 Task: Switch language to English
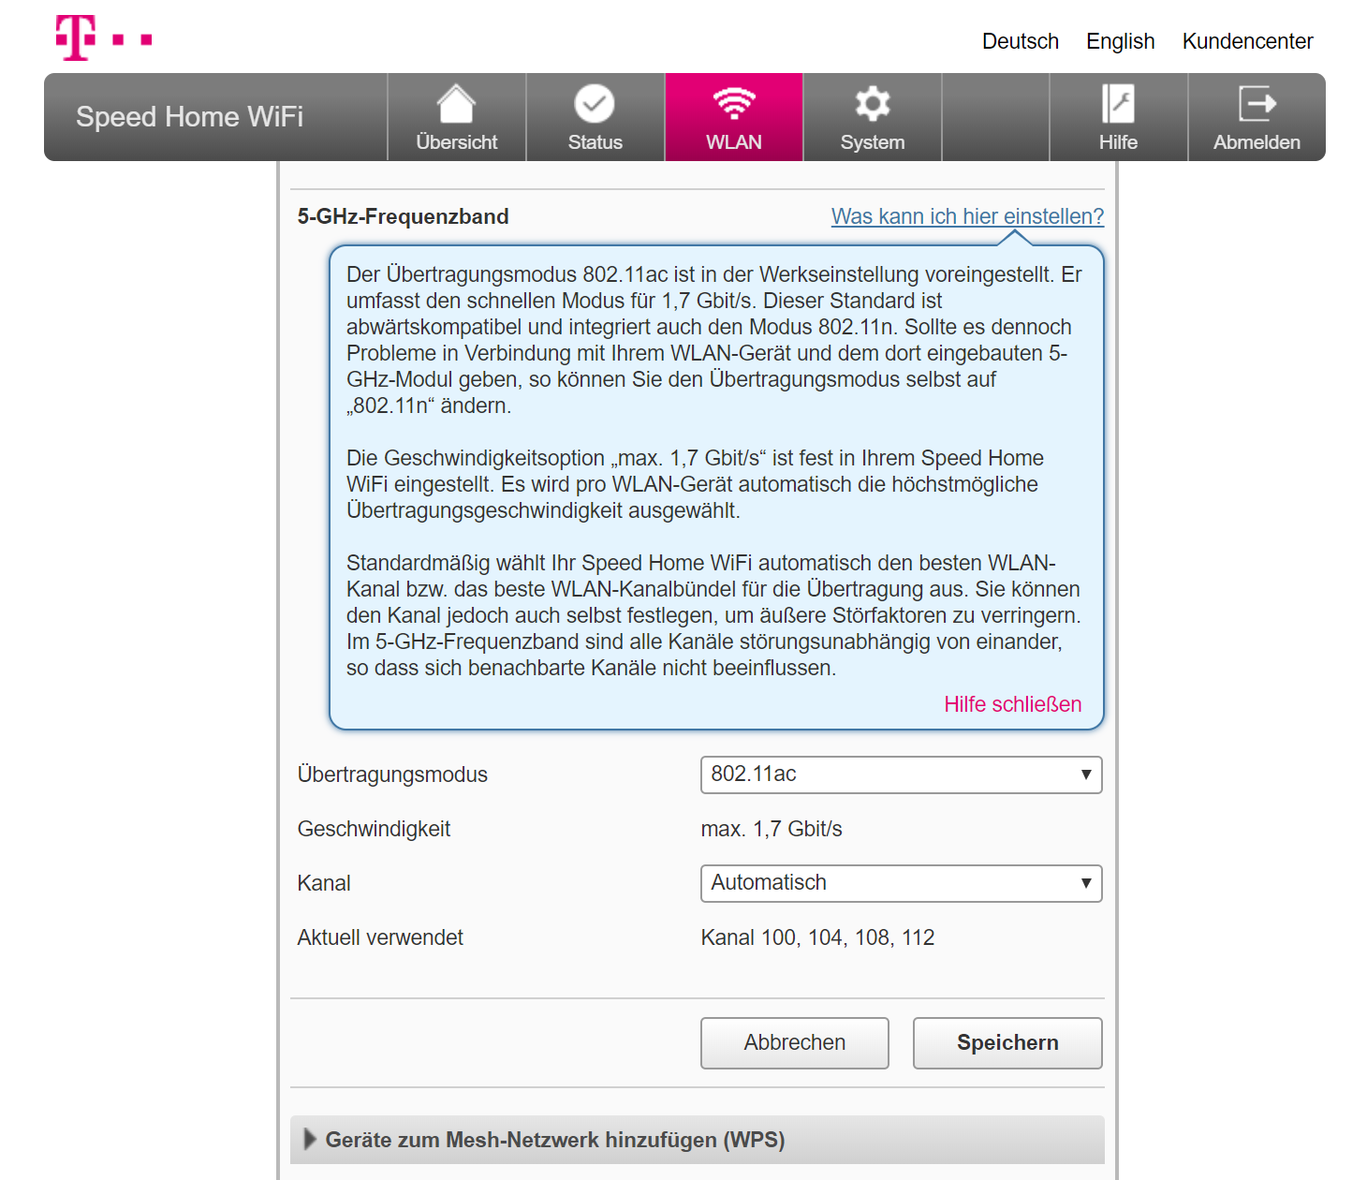click(1121, 41)
